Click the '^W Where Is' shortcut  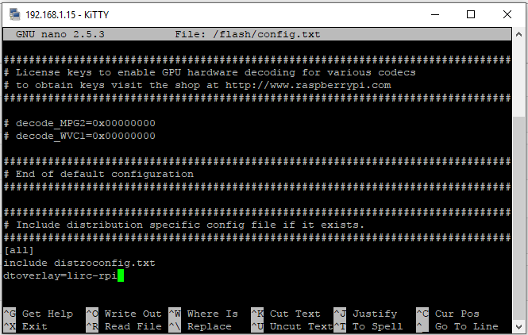[203, 314]
